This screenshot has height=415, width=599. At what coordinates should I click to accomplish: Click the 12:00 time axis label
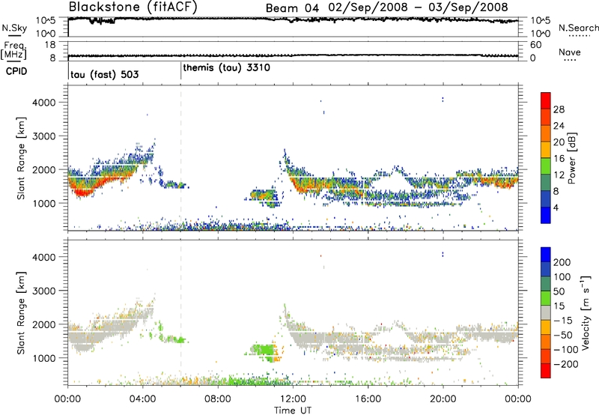[x=293, y=399]
